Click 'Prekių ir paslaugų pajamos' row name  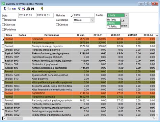[47, 46]
